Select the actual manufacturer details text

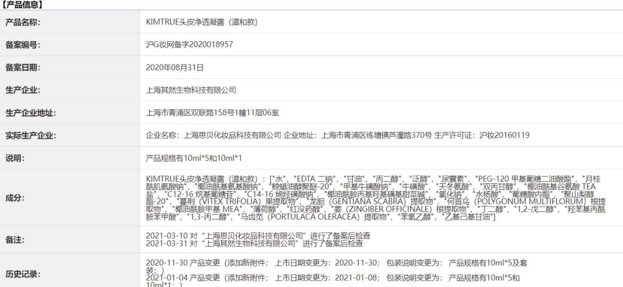coord(337,135)
